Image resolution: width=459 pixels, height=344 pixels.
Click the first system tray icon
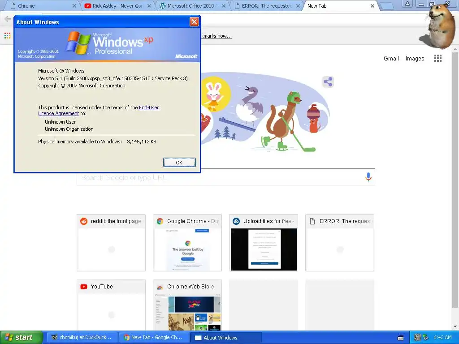417,337
